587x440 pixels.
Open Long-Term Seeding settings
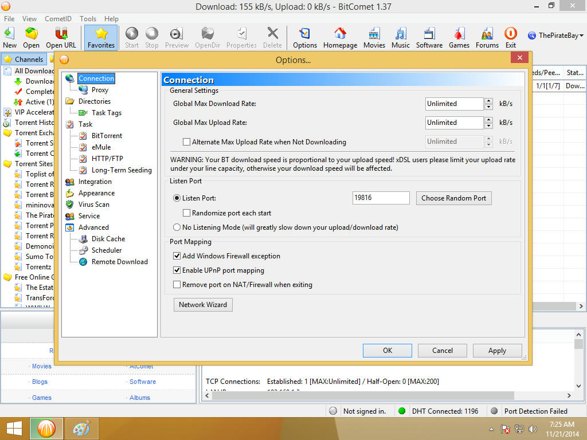(122, 170)
